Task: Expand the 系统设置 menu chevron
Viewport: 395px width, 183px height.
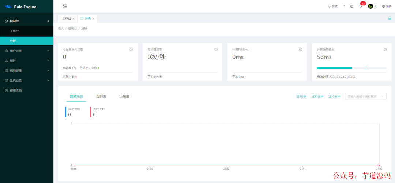Action: [48, 81]
